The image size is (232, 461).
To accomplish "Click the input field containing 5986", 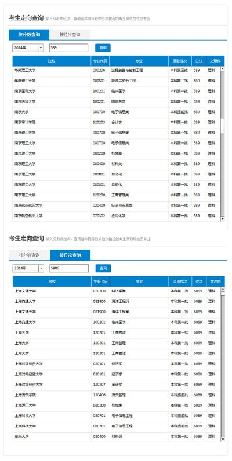I will click(x=69, y=268).
